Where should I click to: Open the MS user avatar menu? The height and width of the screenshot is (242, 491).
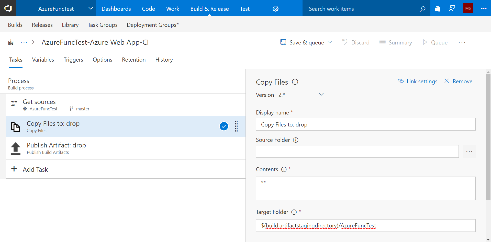point(468,8)
